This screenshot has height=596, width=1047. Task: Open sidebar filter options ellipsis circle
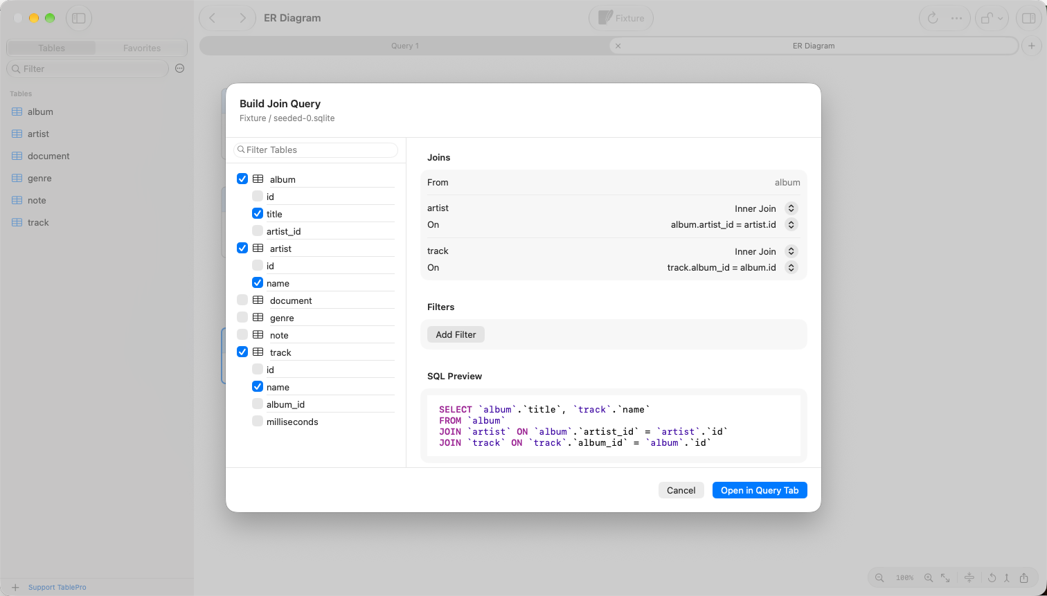tap(180, 69)
